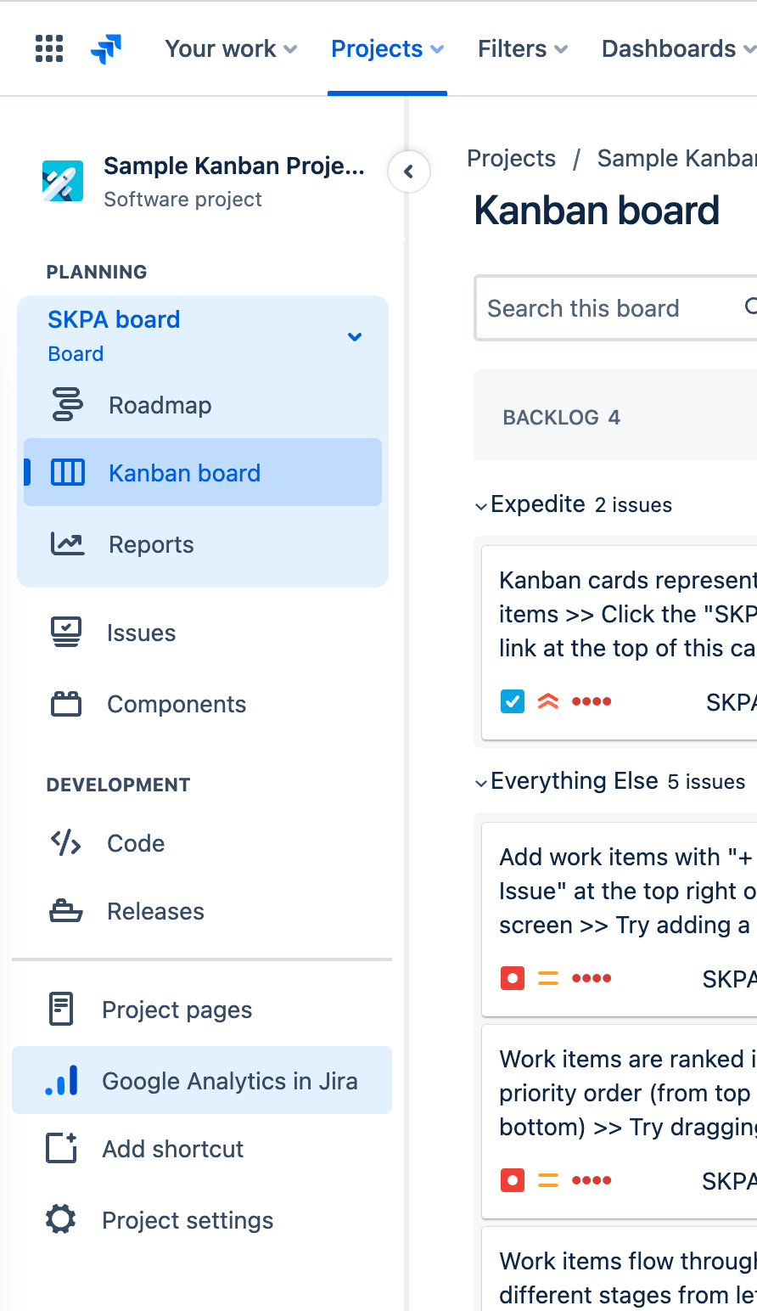The image size is (757, 1311).
Task: Click the Issues monitor icon
Action: point(66,633)
